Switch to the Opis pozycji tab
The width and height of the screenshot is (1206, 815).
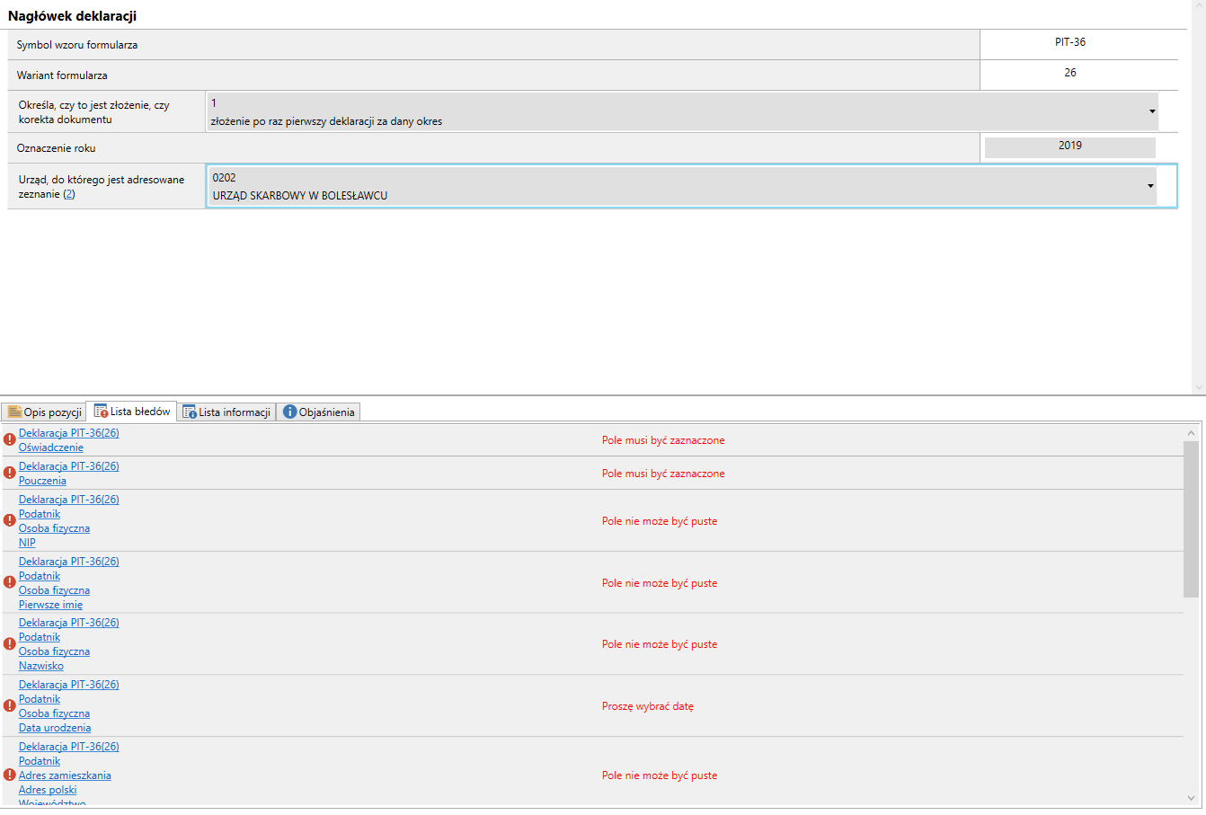(44, 412)
